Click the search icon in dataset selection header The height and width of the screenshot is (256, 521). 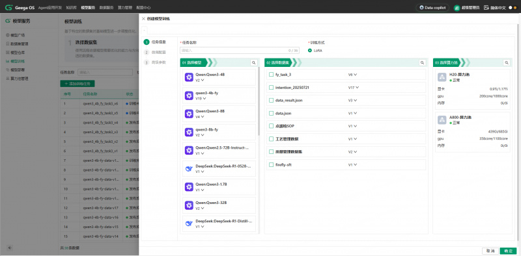pos(422,62)
